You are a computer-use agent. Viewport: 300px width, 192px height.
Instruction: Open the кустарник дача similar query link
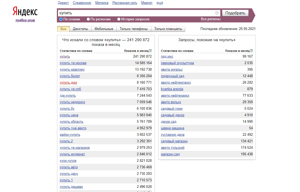(x=173, y=135)
